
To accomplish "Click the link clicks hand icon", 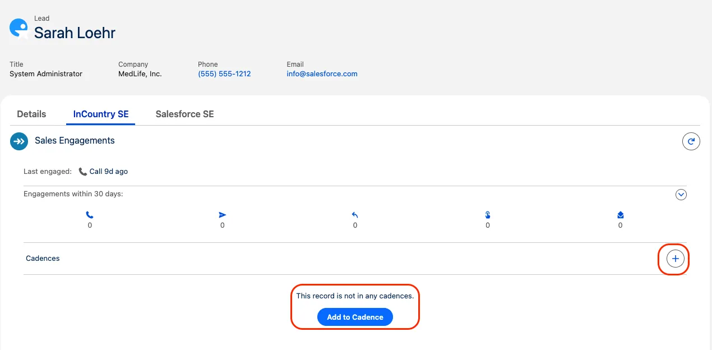I will [x=488, y=215].
